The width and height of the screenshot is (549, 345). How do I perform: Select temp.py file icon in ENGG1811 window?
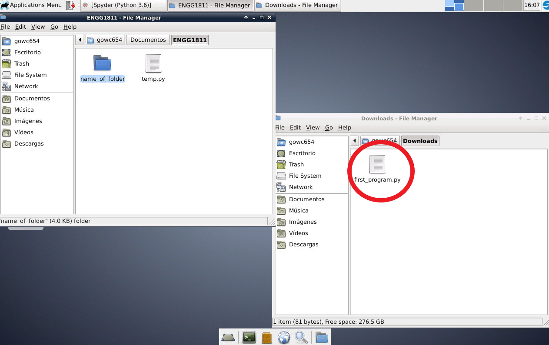[x=153, y=63]
